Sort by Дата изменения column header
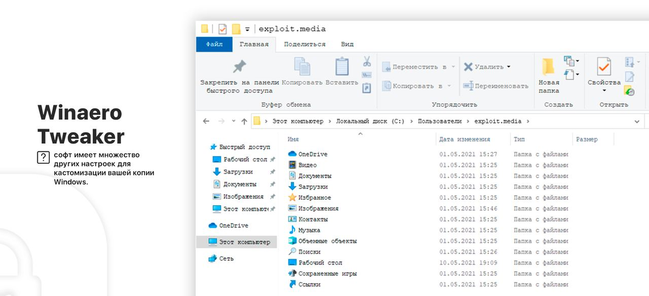The width and height of the screenshot is (649, 296). (465, 139)
